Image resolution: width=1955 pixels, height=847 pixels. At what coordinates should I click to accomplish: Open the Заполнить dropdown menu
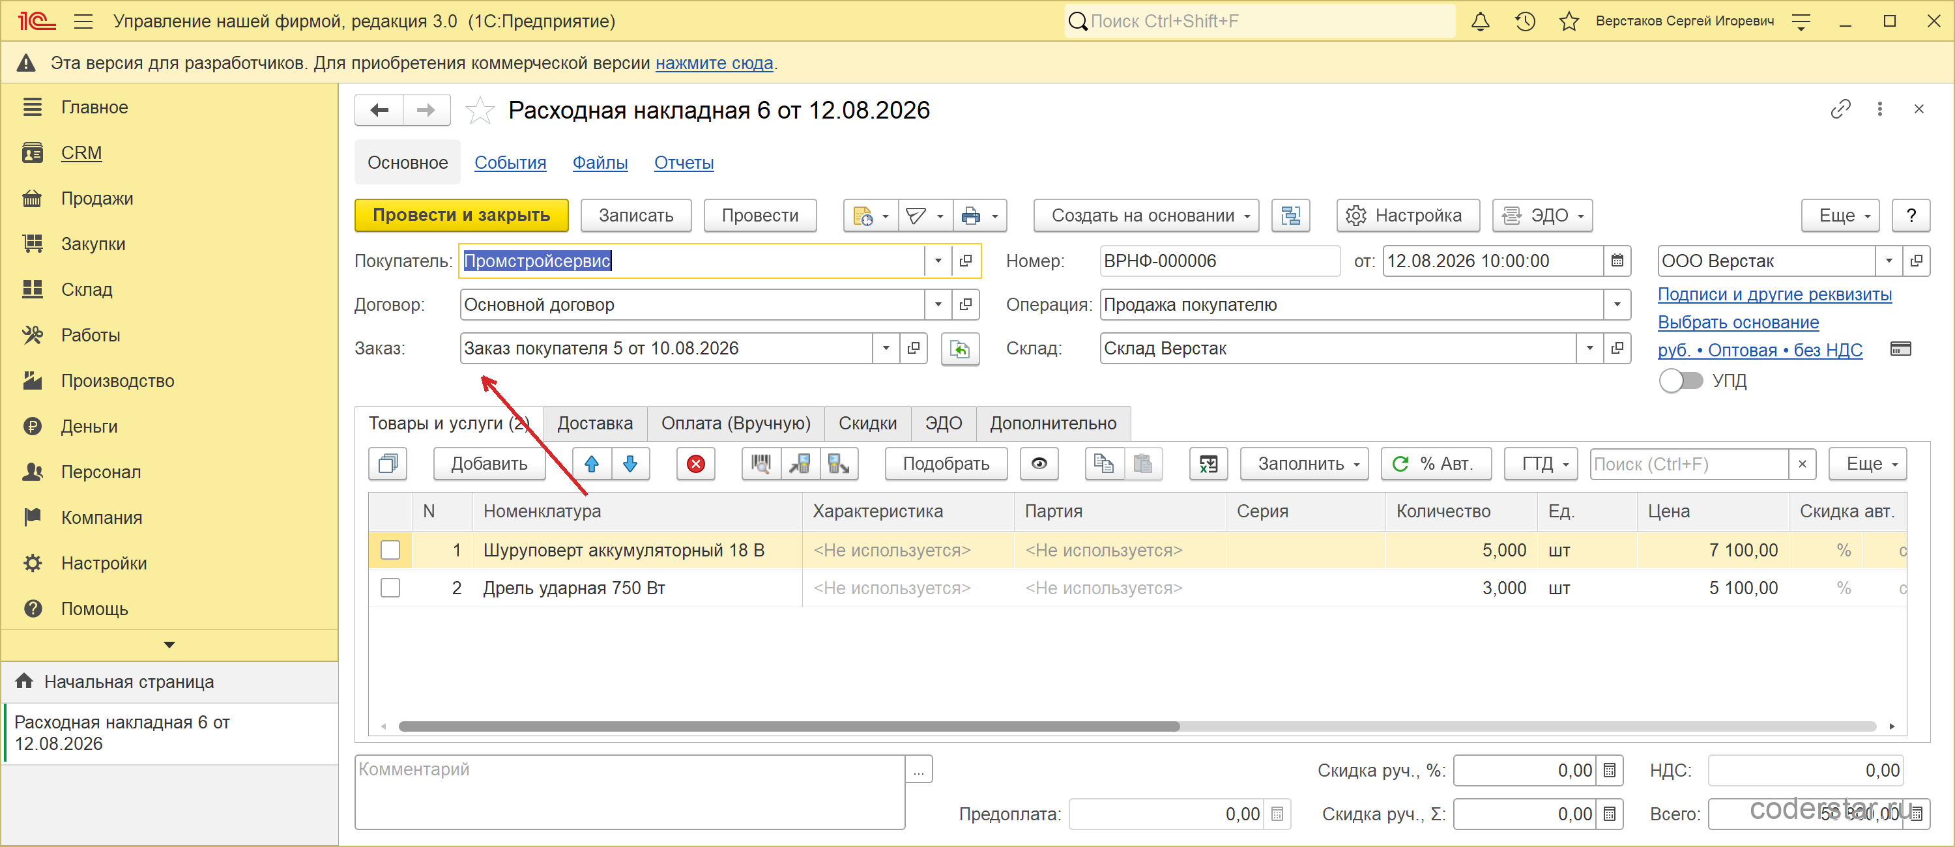[x=1304, y=464]
